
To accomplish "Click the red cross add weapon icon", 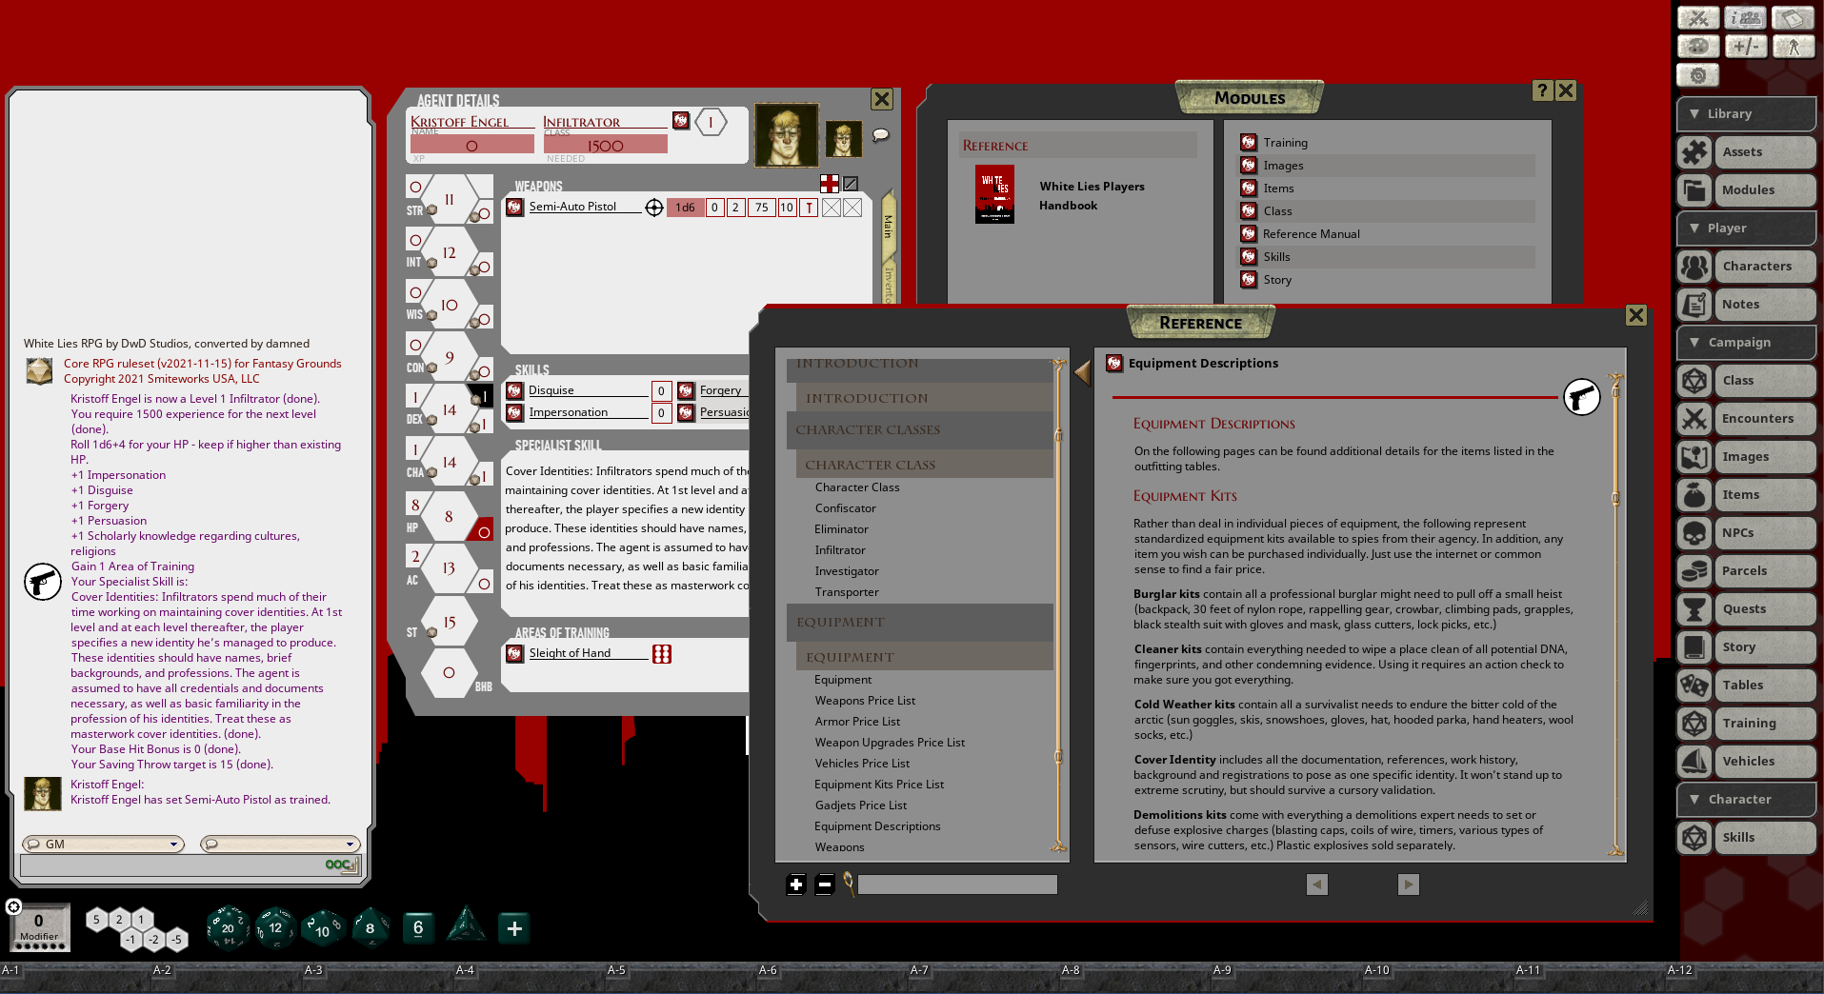I will tap(830, 183).
